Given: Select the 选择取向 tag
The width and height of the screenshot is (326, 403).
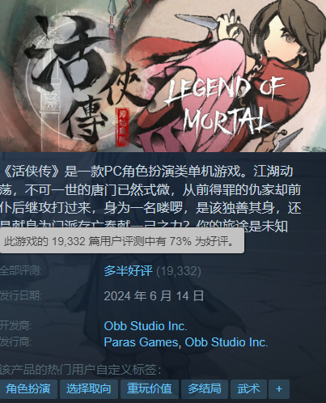Looking at the screenshot, I should (89, 389).
